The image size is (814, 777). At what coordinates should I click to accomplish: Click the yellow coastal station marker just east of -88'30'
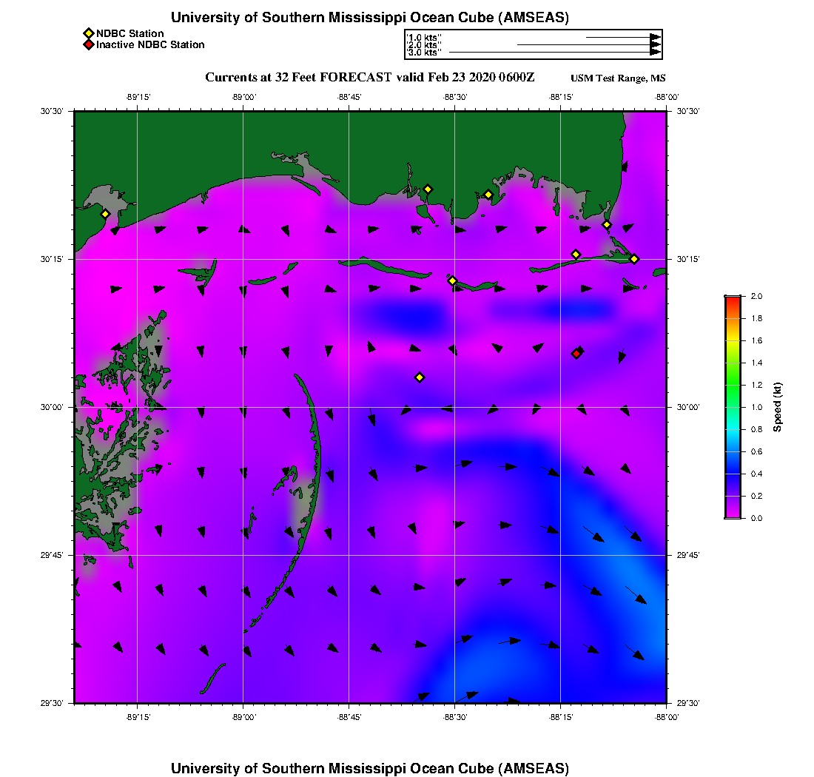(488, 195)
